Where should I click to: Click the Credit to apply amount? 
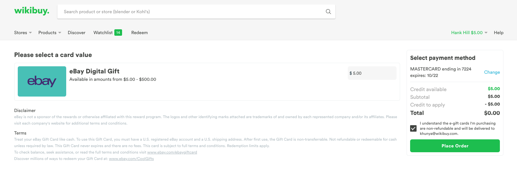[x=492, y=104]
